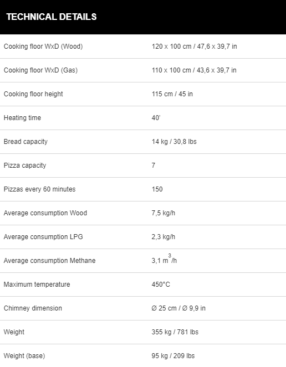
Task: Click the 40' heating time value
Action: (x=156, y=118)
